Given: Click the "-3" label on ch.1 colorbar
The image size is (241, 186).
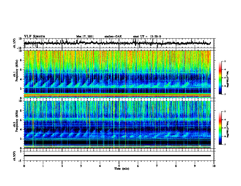Looking at the screenshot, I should 225,61.
